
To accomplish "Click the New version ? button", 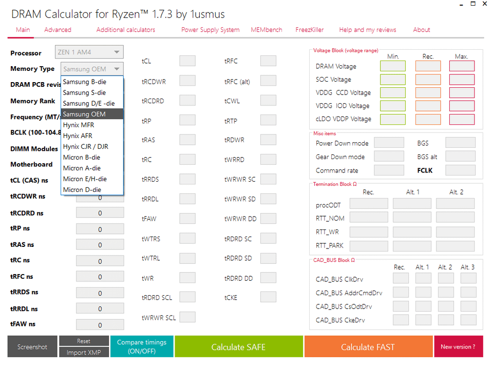I will coord(458,346).
